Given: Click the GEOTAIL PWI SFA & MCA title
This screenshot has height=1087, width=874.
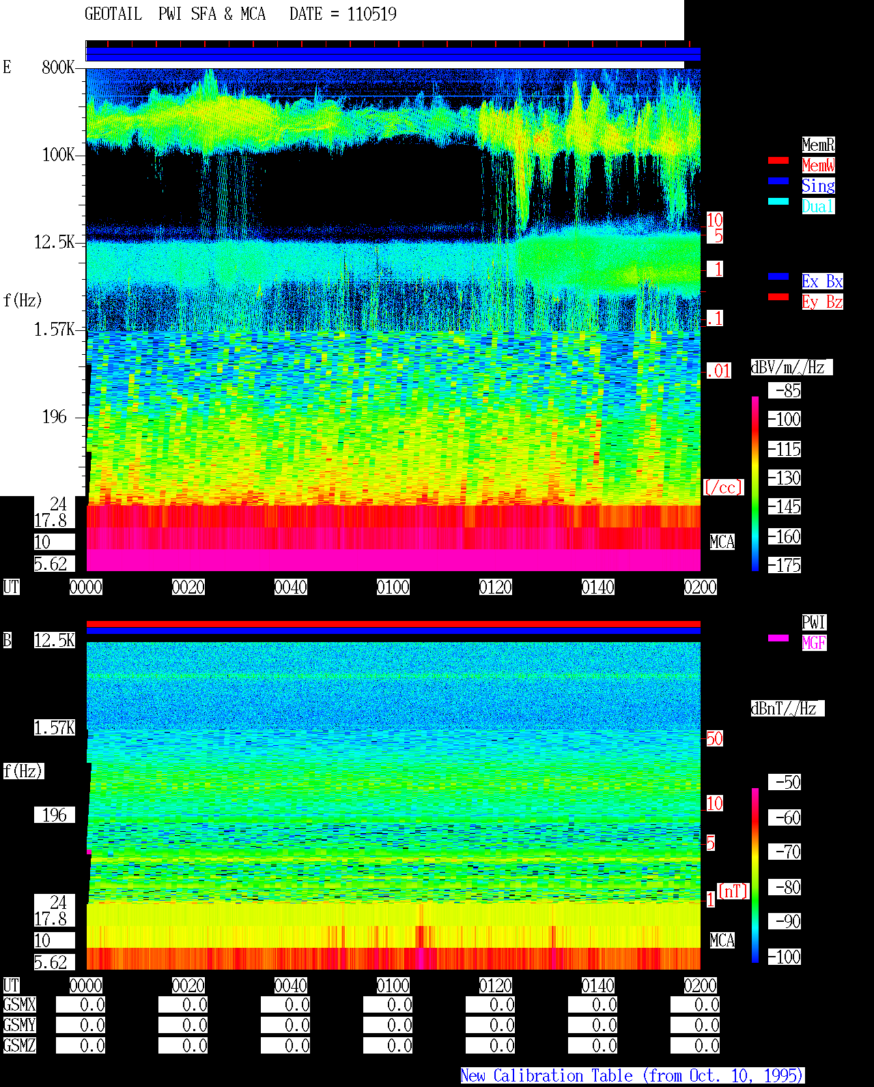Looking at the screenshot, I should [x=175, y=14].
